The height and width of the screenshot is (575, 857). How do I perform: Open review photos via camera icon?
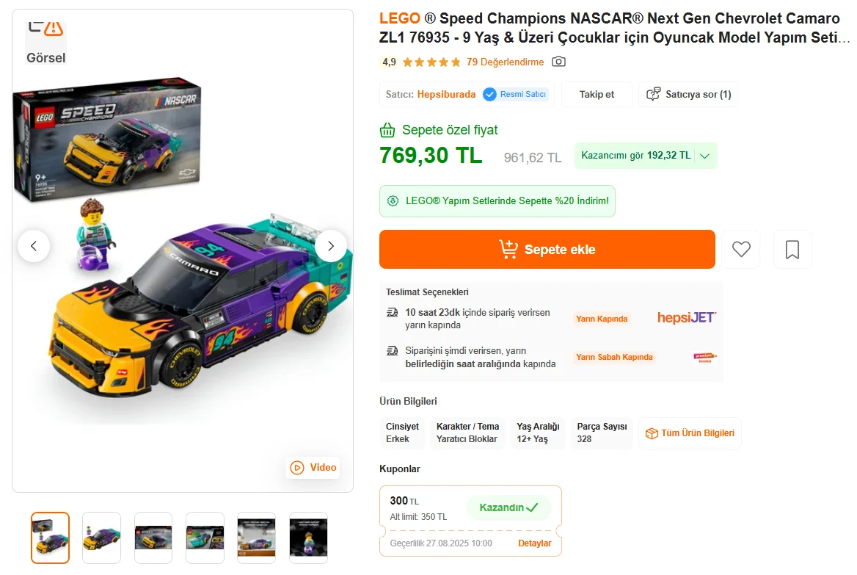click(558, 62)
